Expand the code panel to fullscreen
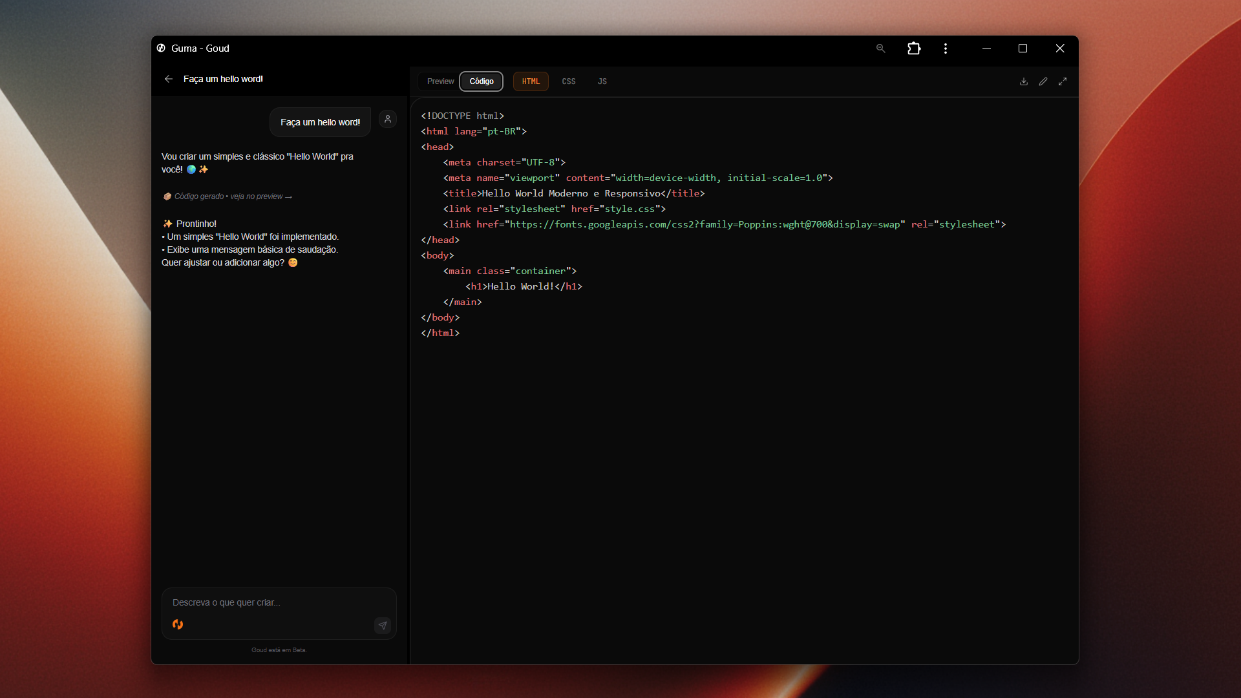The height and width of the screenshot is (698, 1241). [x=1063, y=81]
